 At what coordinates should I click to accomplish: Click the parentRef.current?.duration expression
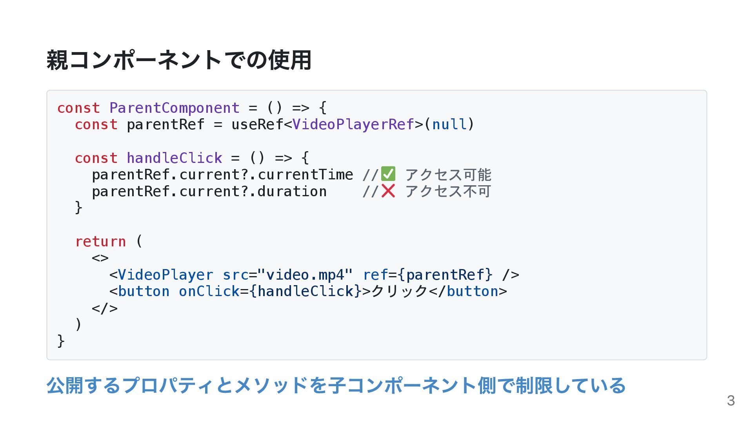pyautogui.click(x=209, y=192)
